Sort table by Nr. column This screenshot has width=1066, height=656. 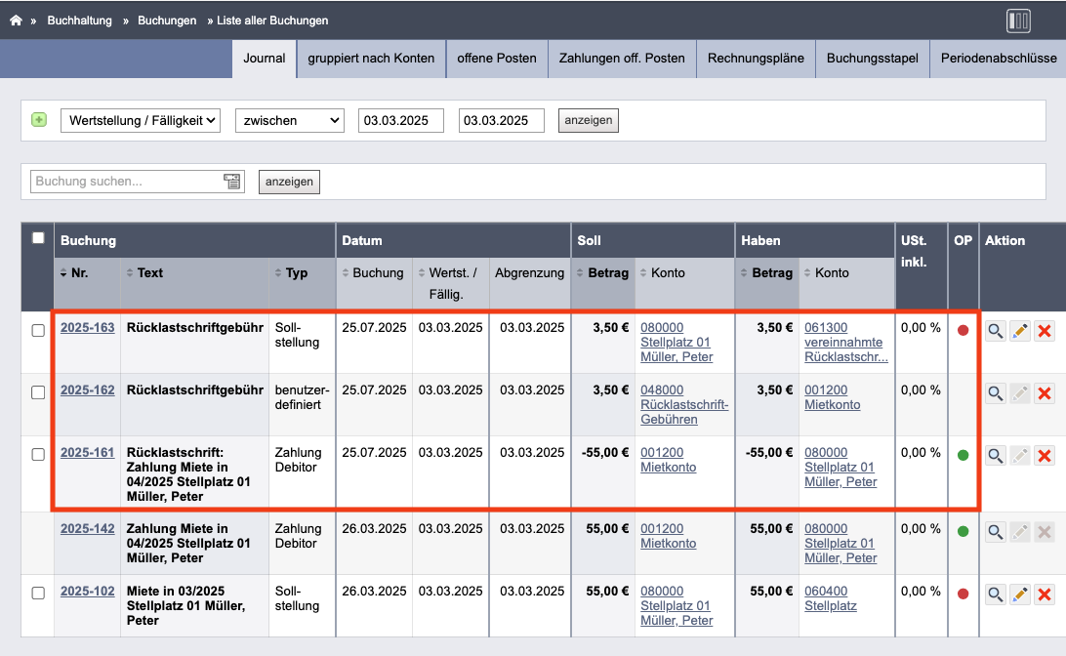tap(74, 272)
